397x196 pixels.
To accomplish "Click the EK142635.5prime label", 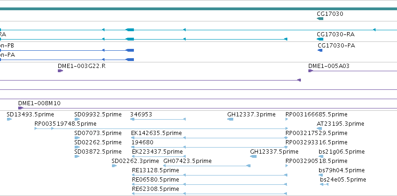I will tap(156, 133).
